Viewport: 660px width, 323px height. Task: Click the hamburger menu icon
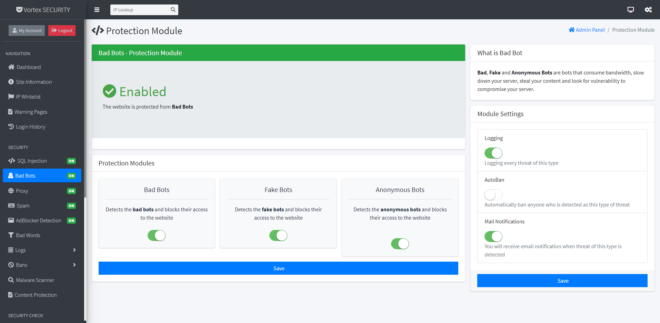coord(97,10)
